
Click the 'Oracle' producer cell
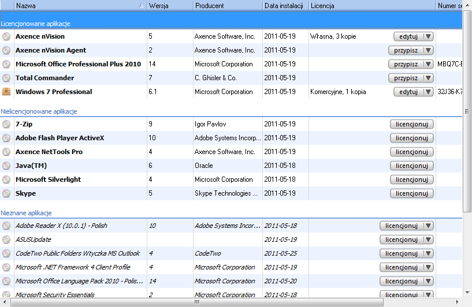[203, 166]
